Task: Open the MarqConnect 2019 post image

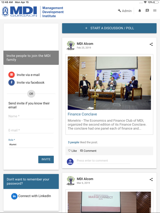Action: tap(109, 202)
